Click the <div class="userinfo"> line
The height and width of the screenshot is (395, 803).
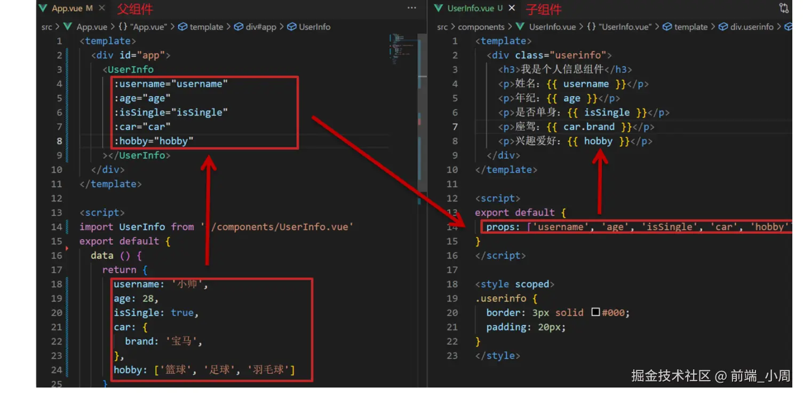click(549, 55)
